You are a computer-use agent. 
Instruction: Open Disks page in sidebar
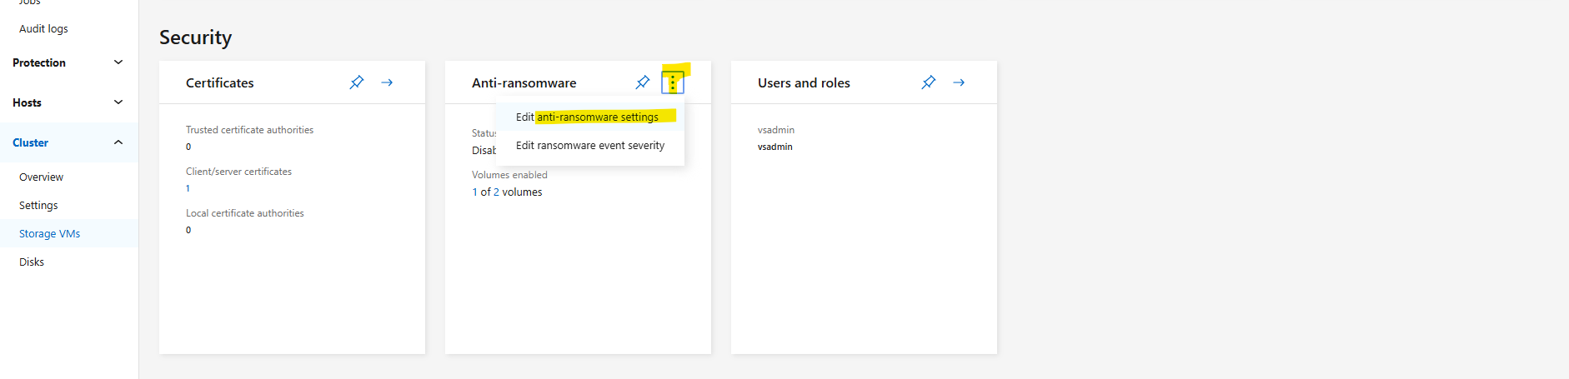point(32,262)
